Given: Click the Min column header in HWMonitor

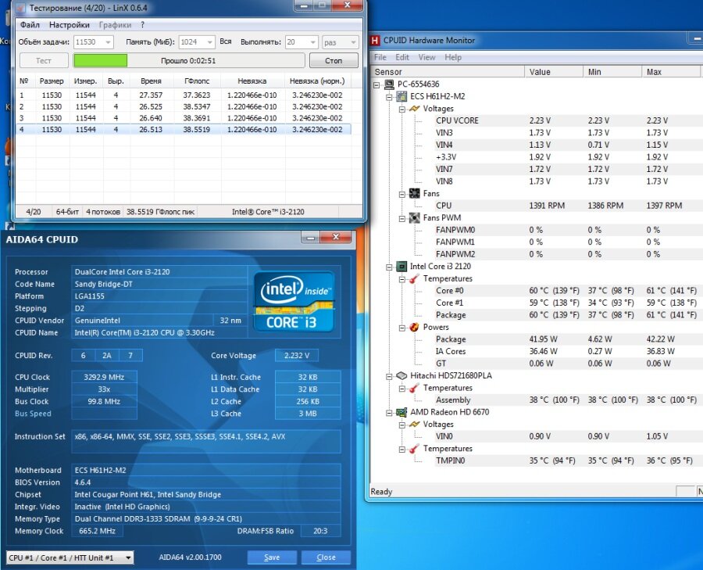Looking at the screenshot, I should click(612, 72).
